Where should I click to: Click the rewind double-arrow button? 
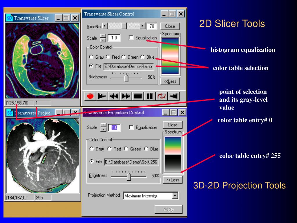(x=114, y=96)
